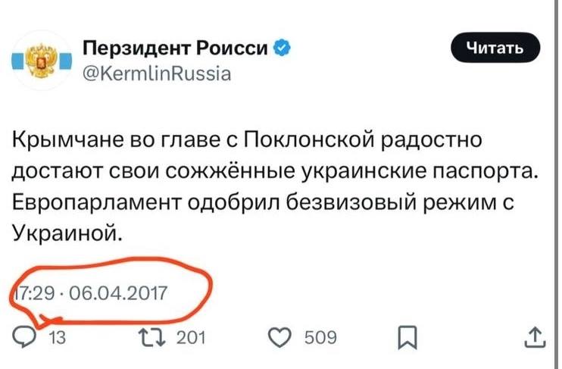Viewport: 562px width, 369px height.
Task: Click the word Крымчане in the tweet
Action: (x=62, y=142)
